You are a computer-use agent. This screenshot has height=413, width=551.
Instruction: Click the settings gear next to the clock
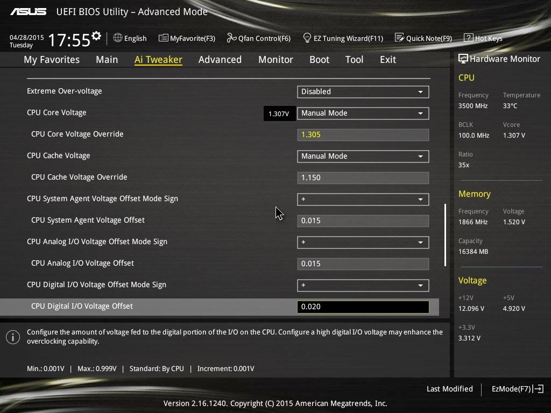pos(96,36)
